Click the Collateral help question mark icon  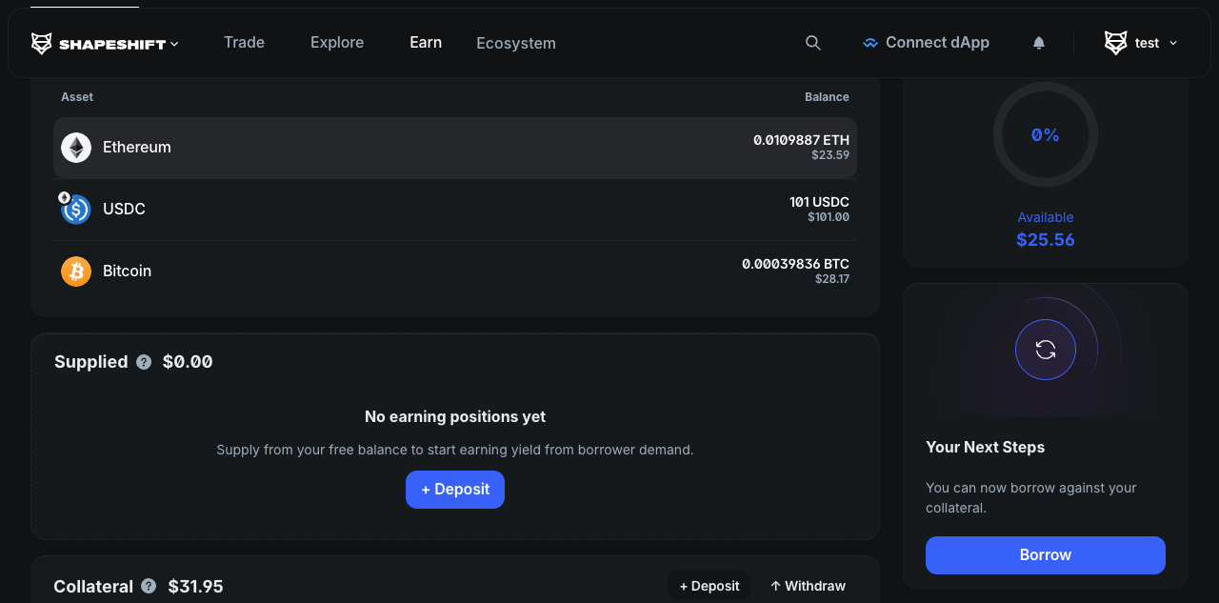click(x=149, y=586)
